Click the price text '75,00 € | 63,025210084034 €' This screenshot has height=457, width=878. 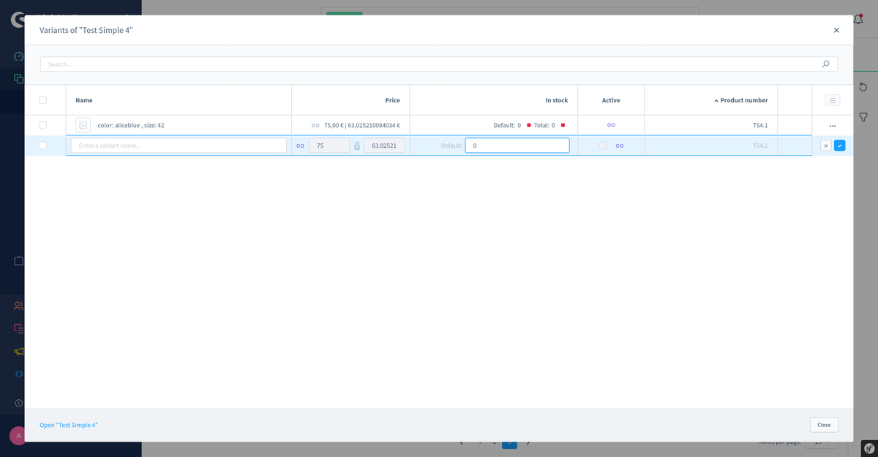coord(362,125)
